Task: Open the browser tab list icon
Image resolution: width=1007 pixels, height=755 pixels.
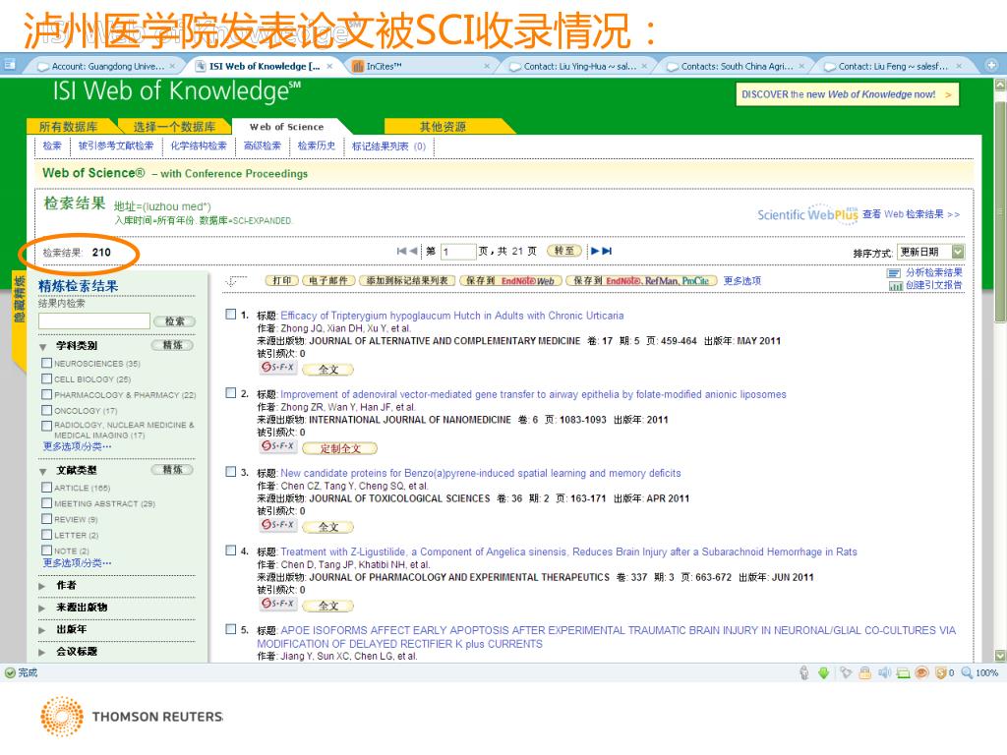Action: click(9, 64)
